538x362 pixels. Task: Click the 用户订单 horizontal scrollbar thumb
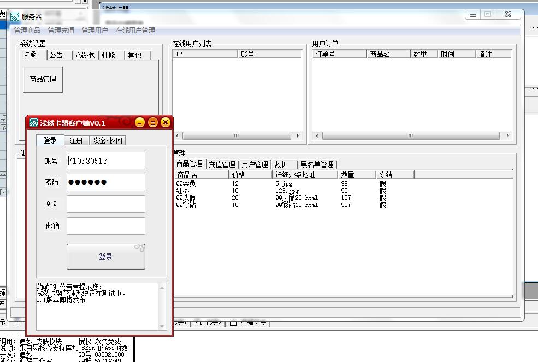(411, 135)
